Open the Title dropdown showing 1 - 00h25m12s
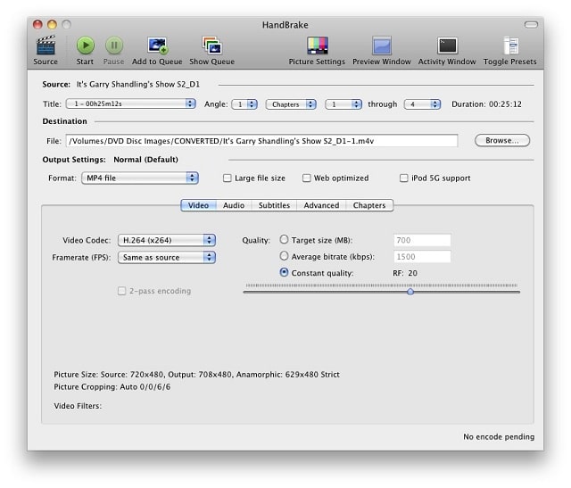 131,103
